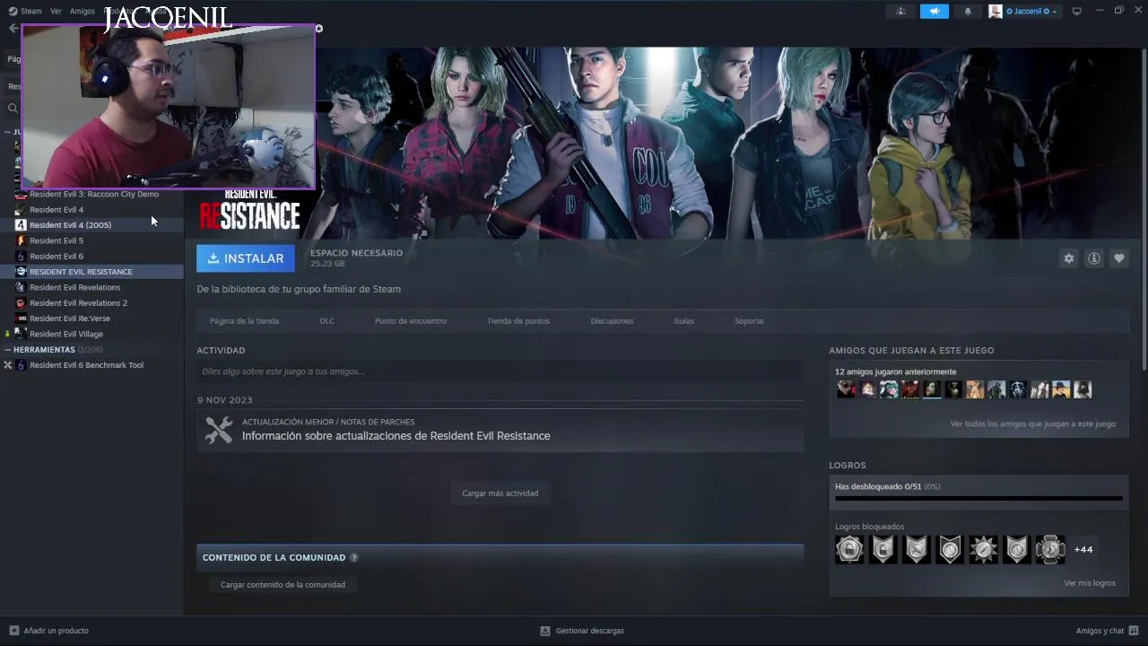Open game settings gear icon
This screenshot has width=1148, height=646.
coord(1068,258)
